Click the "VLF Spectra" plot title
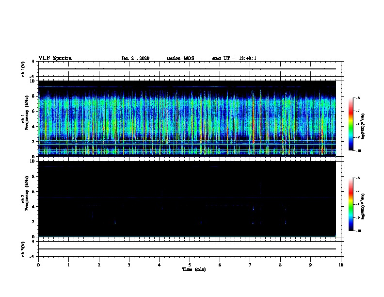Screen dimensions: 384x297 pyautogui.click(x=55, y=58)
